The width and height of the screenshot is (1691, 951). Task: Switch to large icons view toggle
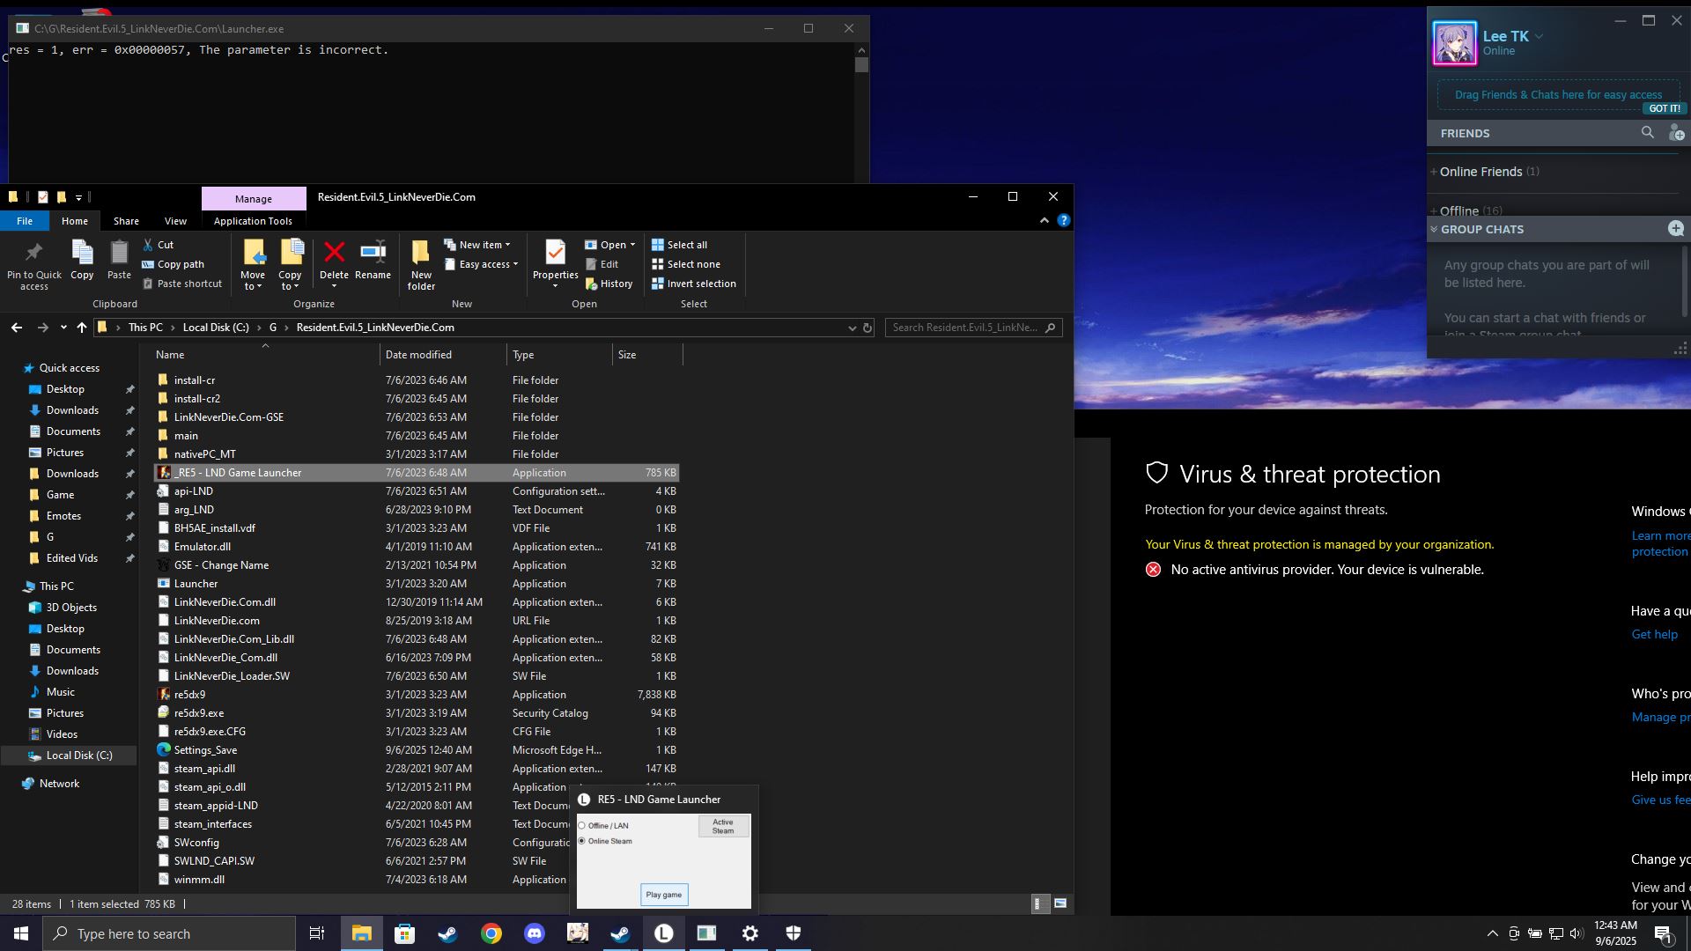(x=1060, y=903)
